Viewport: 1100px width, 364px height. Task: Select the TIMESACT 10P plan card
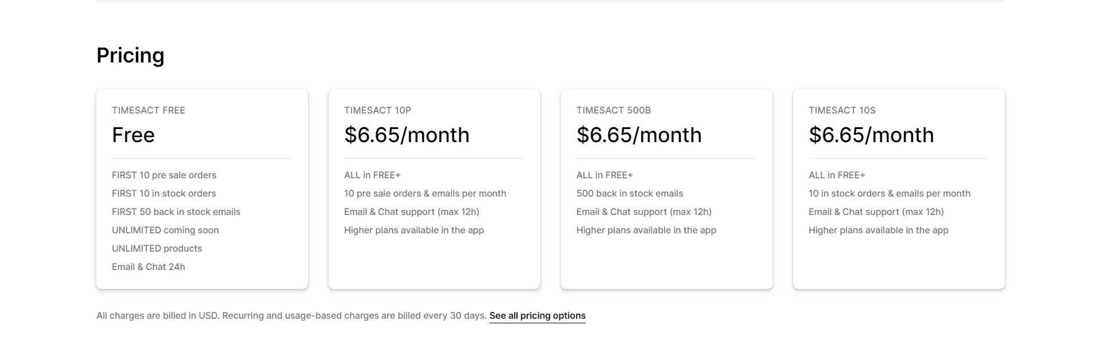coord(434,189)
